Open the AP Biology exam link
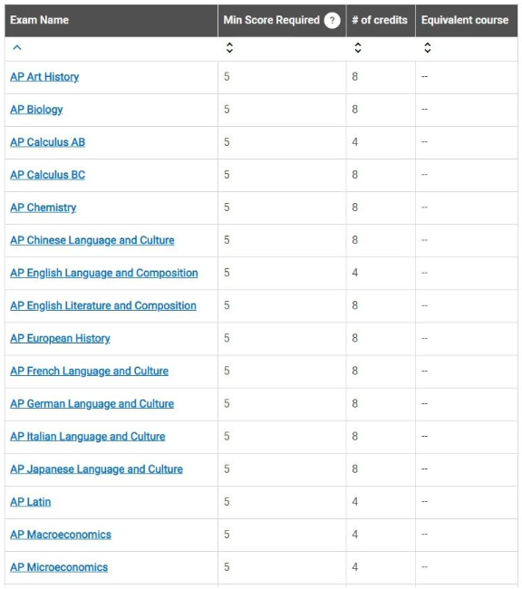Screen dimensions: 522x589 36,110
